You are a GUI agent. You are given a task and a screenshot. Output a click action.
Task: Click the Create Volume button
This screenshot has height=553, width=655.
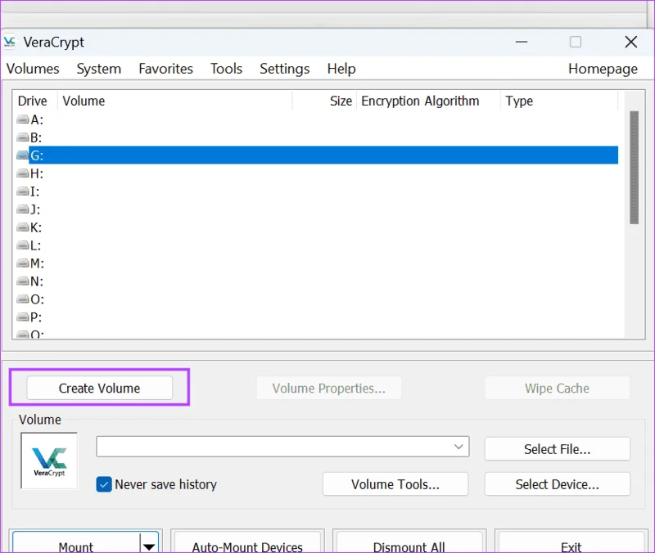(x=99, y=388)
